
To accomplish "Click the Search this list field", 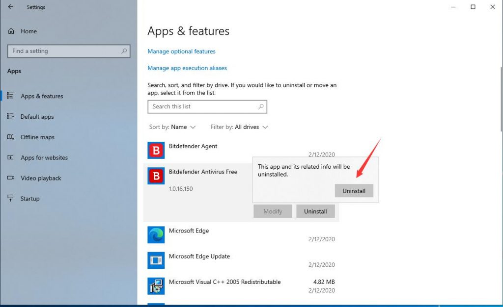I will 207,106.
